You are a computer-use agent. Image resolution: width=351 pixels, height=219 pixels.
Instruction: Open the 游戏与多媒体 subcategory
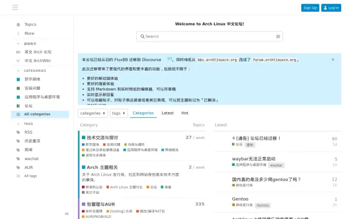coord(94,155)
